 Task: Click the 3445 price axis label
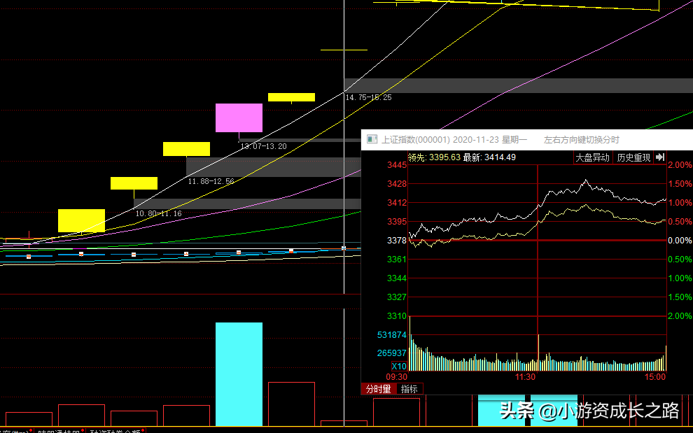click(396, 165)
